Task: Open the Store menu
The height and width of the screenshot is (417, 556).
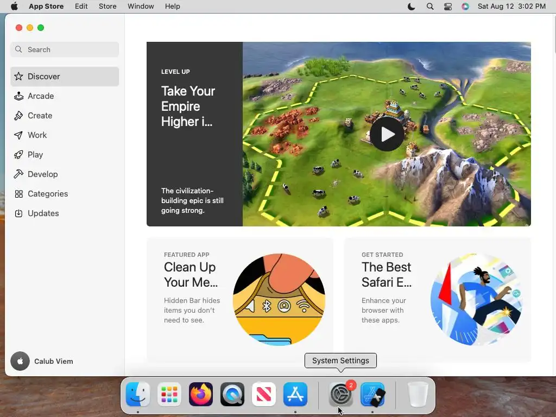Action: [108, 7]
